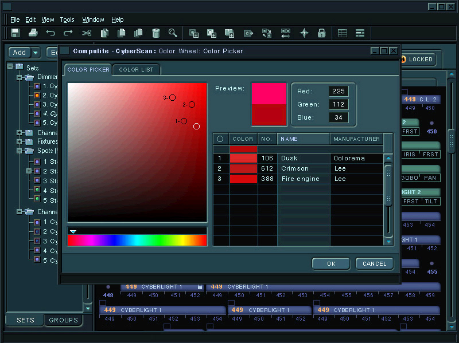
Task: Sort by the NAME column header
Action: [x=304, y=139]
